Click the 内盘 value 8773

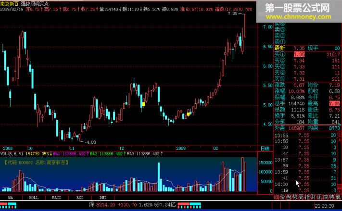tap(335, 128)
